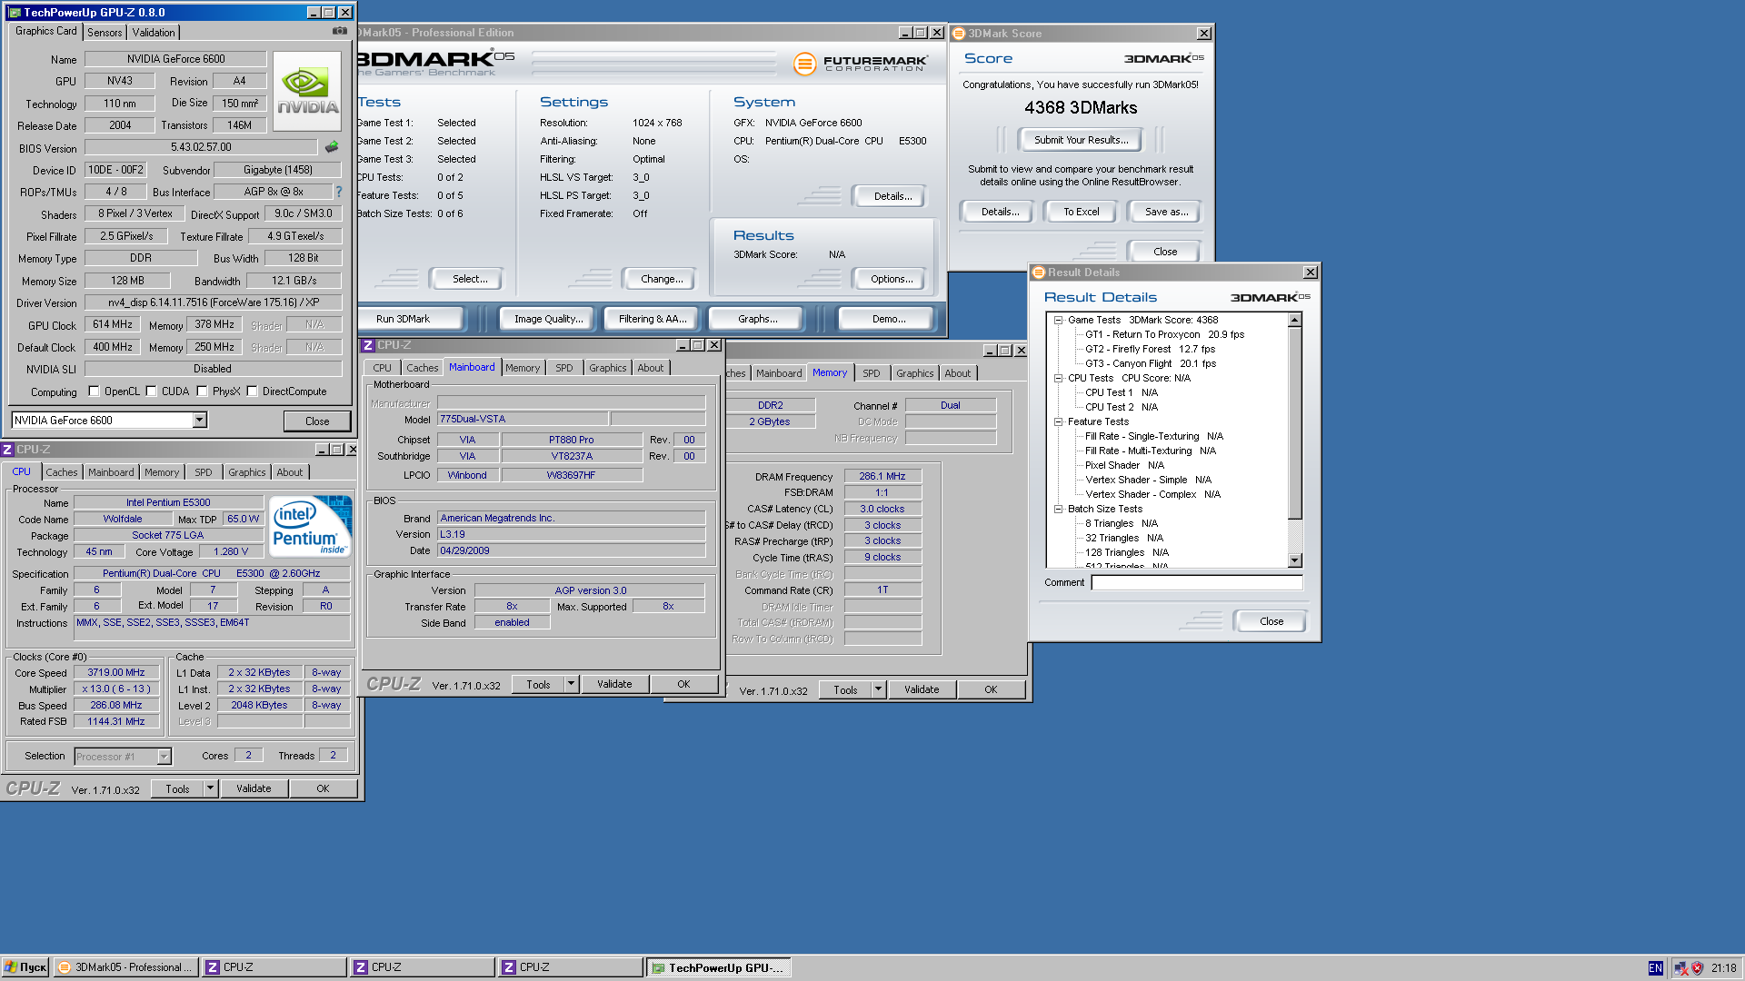1745x981 pixels.
Task: Click the network monitor tray icon
Action: pos(1681,968)
